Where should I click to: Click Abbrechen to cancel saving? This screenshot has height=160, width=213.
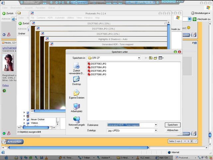coord(173,130)
